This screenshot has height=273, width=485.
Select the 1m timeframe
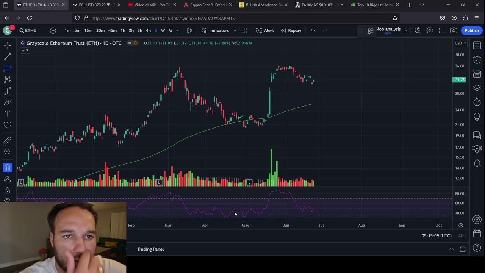(x=67, y=30)
